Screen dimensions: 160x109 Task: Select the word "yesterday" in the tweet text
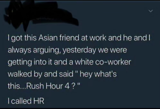click(x=79, y=50)
